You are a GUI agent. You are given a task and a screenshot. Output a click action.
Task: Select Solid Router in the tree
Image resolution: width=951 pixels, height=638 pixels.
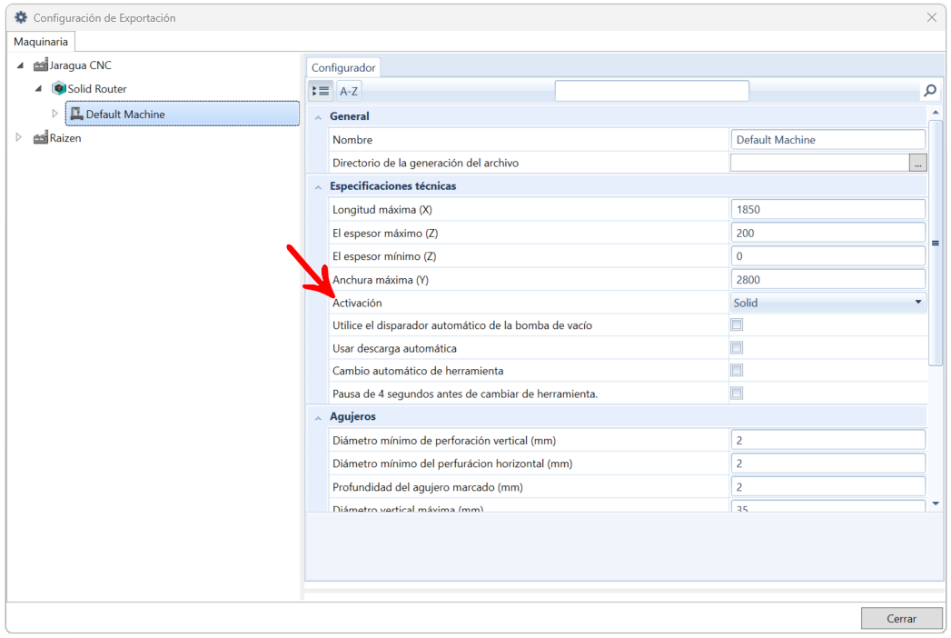pos(97,89)
